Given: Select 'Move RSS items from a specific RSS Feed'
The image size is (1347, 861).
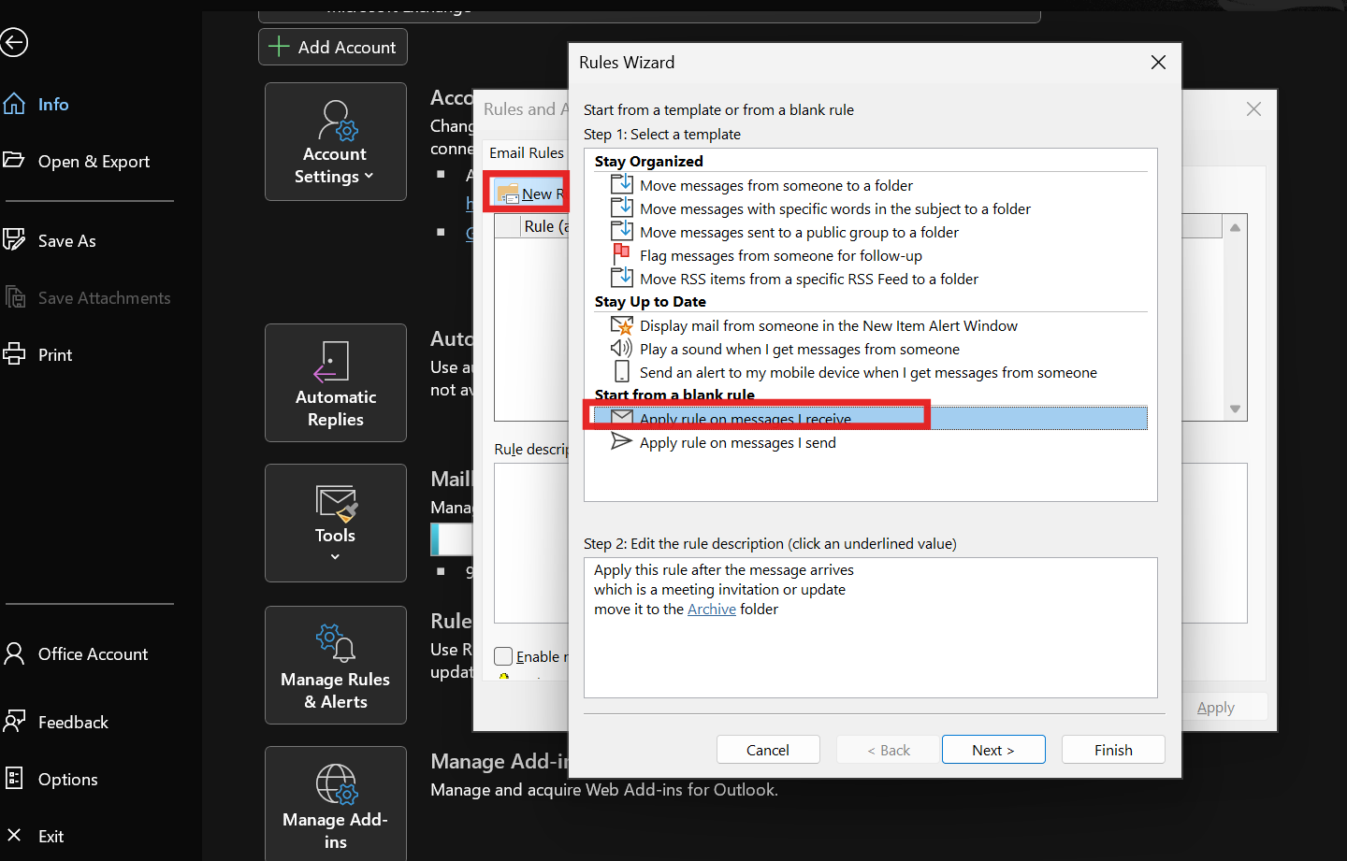Looking at the screenshot, I should pos(809,279).
